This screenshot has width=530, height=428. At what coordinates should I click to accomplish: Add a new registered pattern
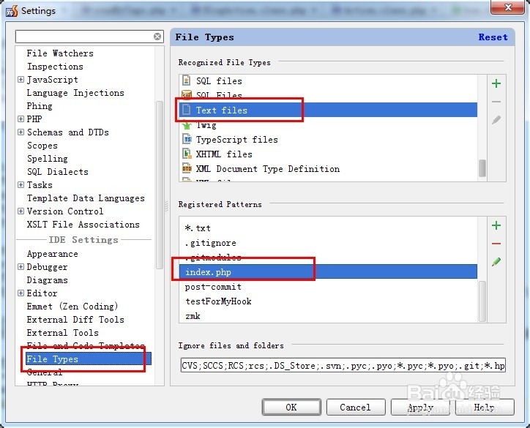tap(496, 225)
